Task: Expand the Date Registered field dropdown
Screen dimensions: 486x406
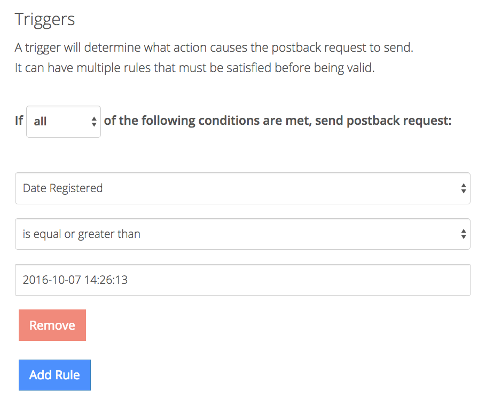Action: (242, 188)
